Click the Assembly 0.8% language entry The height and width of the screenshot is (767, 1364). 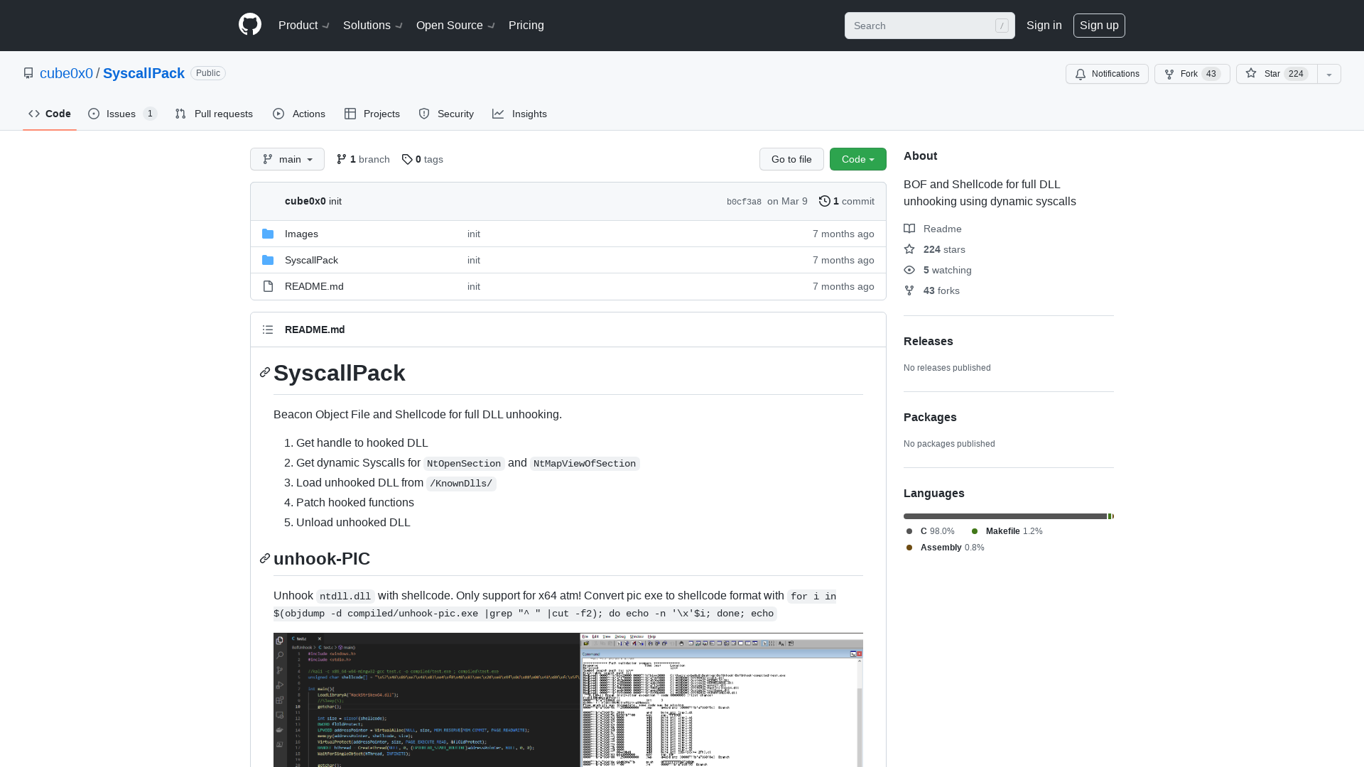tap(946, 548)
